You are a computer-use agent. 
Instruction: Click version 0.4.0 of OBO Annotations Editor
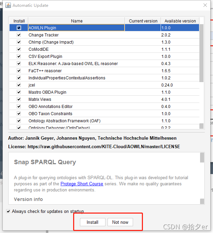click(166, 106)
